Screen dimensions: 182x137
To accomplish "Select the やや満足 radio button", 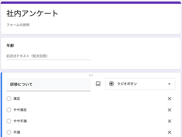I will click(9, 110).
